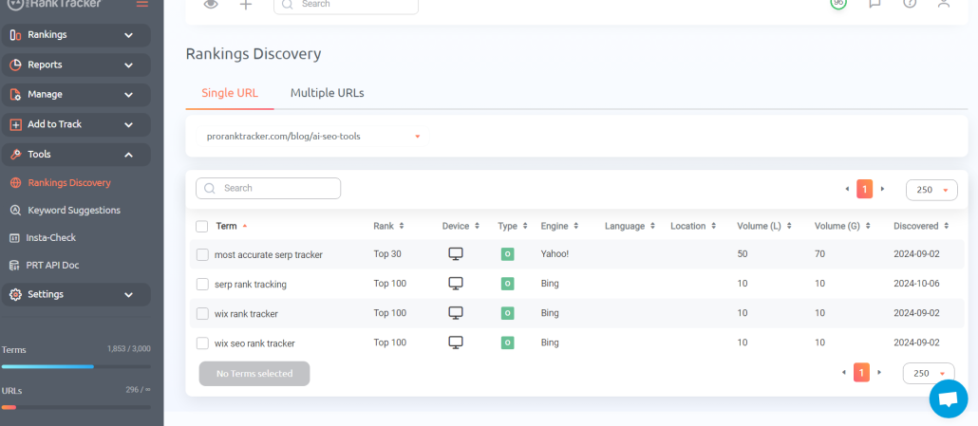The image size is (978, 426).
Task: Click the URLs usage progress bar
Action: click(x=76, y=407)
